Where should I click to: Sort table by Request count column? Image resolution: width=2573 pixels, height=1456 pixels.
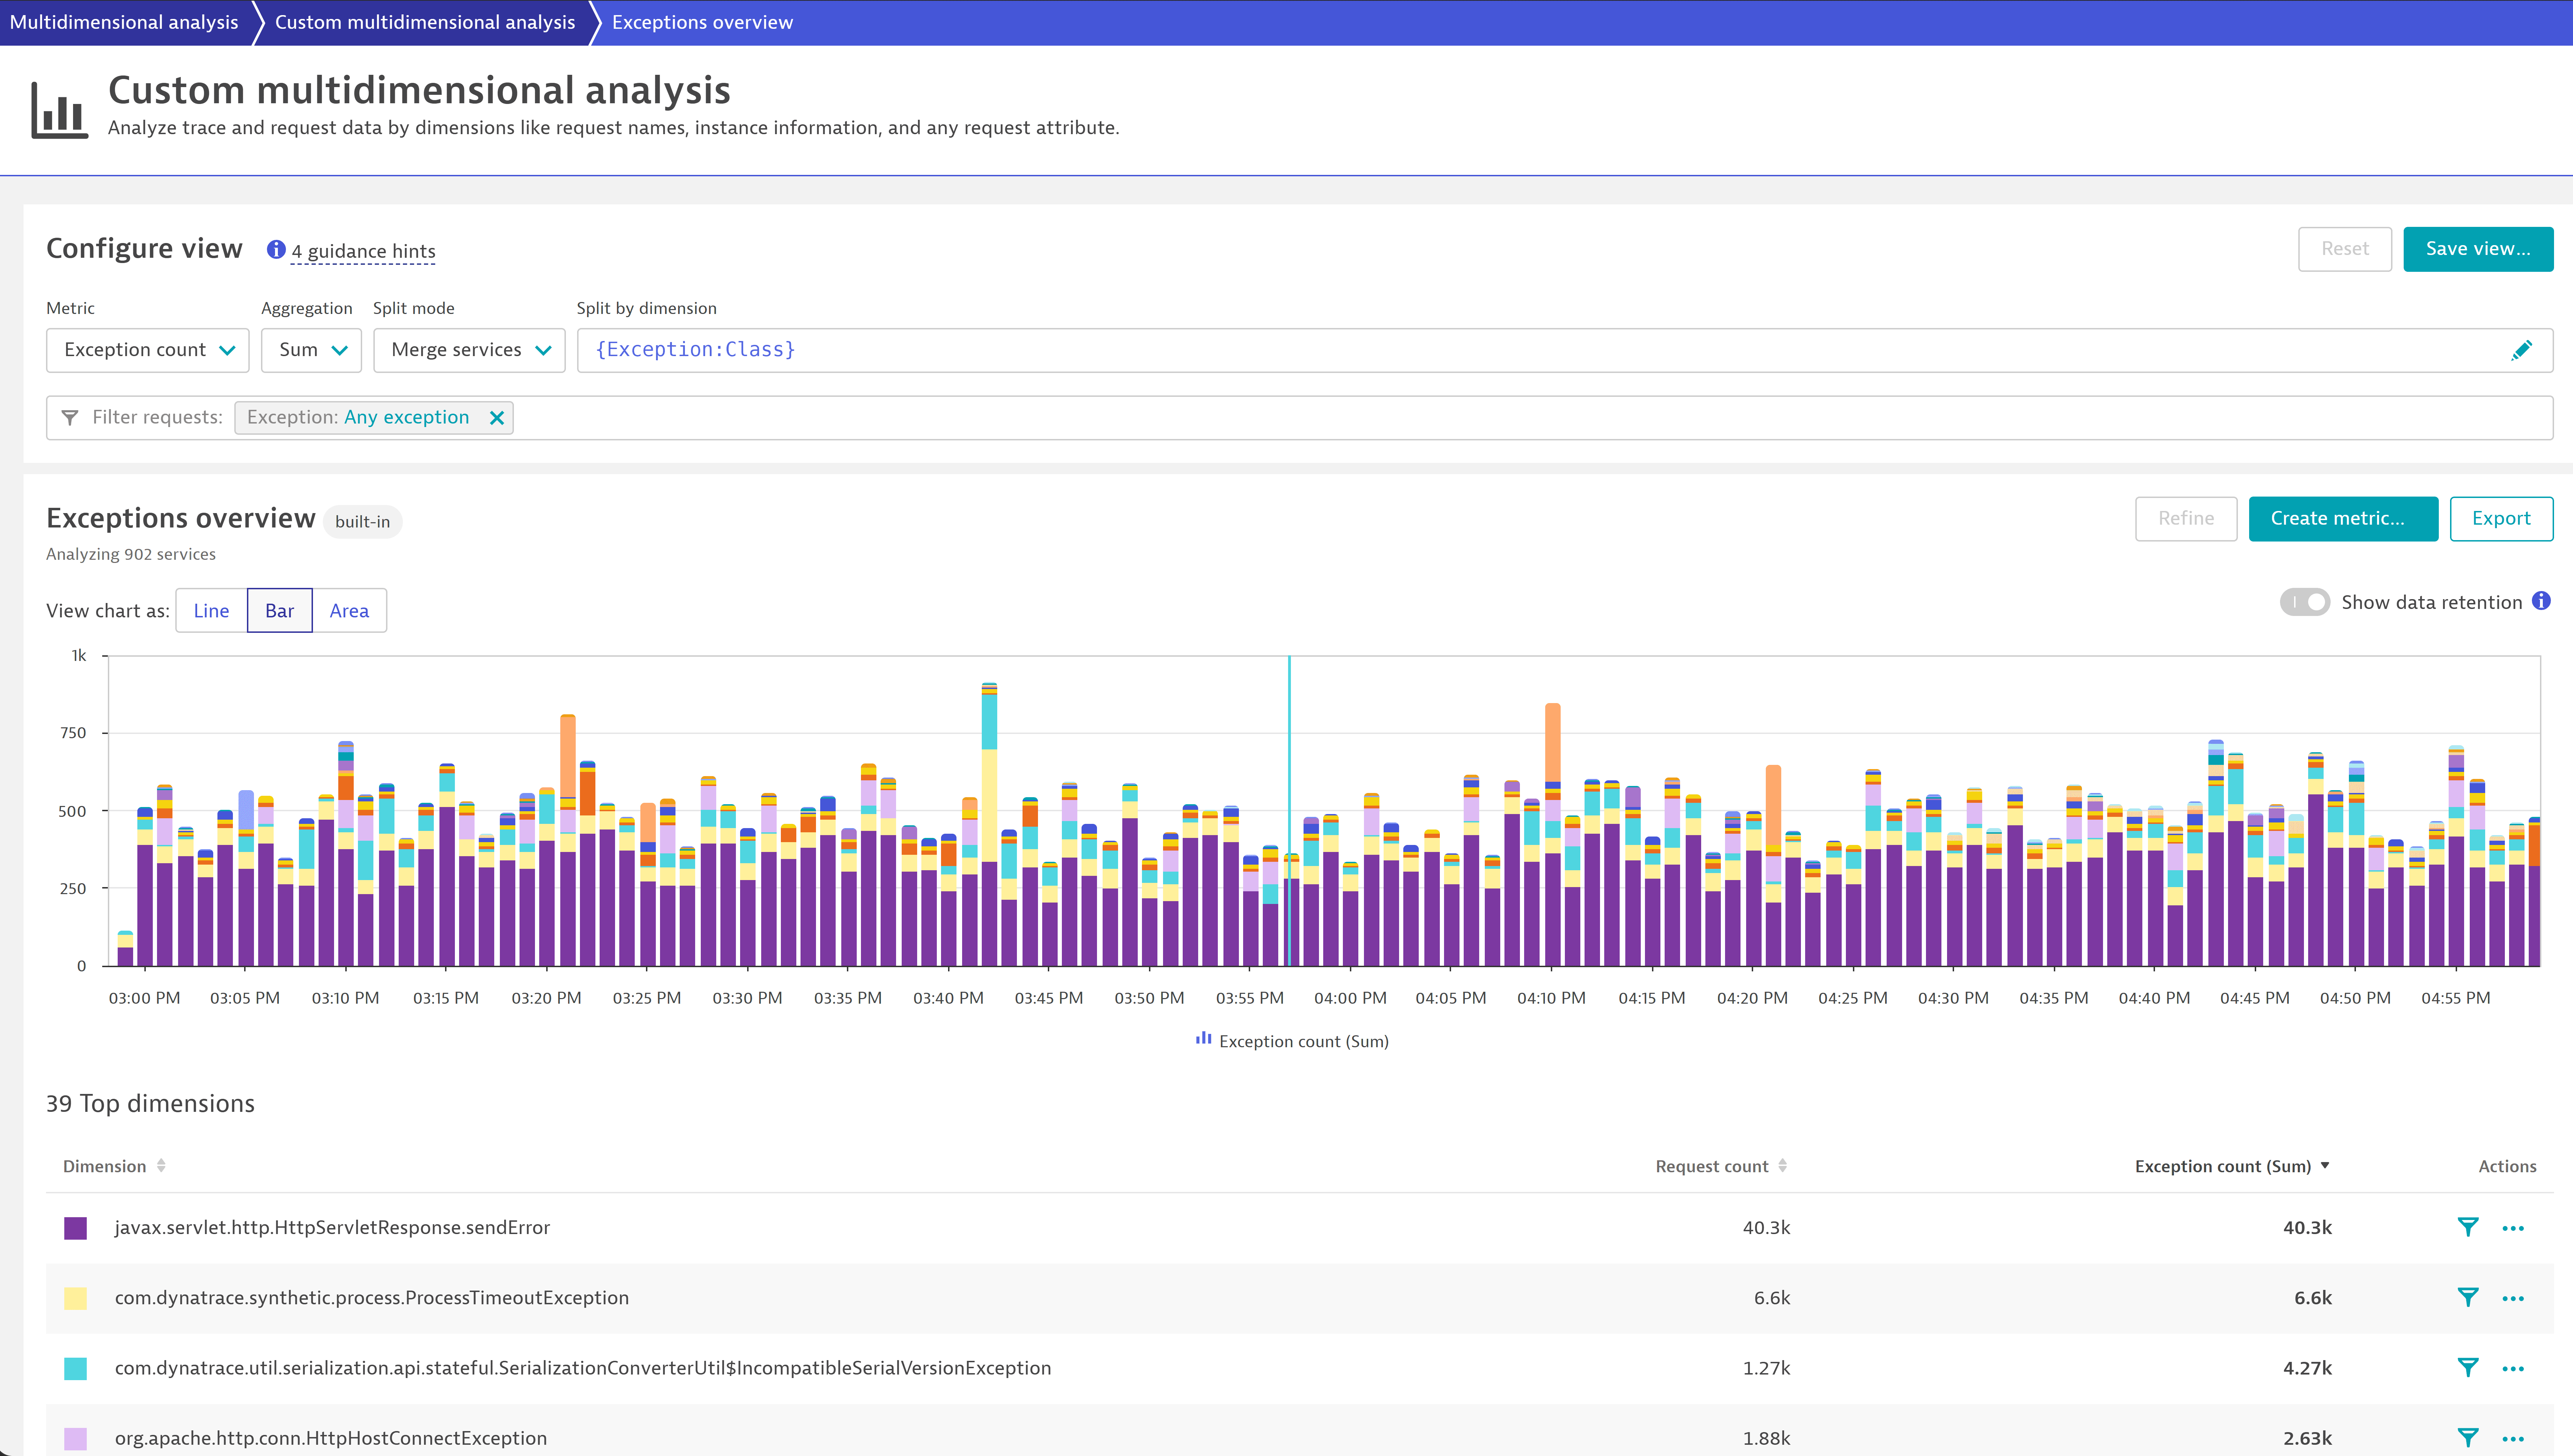tap(1721, 1166)
